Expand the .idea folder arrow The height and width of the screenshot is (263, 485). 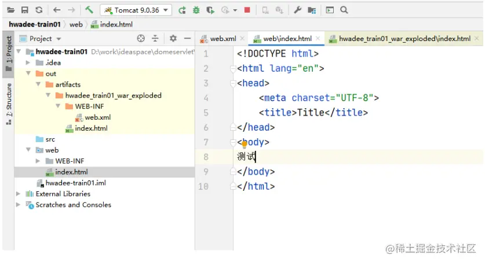(x=28, y=62)
